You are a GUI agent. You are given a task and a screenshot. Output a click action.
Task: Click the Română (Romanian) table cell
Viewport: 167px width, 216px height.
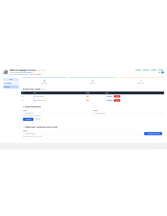click(x=41, y=101)
